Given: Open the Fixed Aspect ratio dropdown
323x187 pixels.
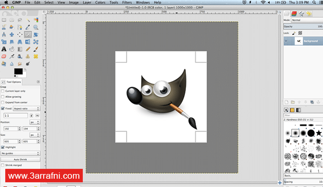Looking at the screenshot, I should (27, 109).
